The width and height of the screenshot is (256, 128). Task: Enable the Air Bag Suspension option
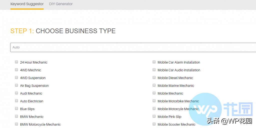point(16,85)
